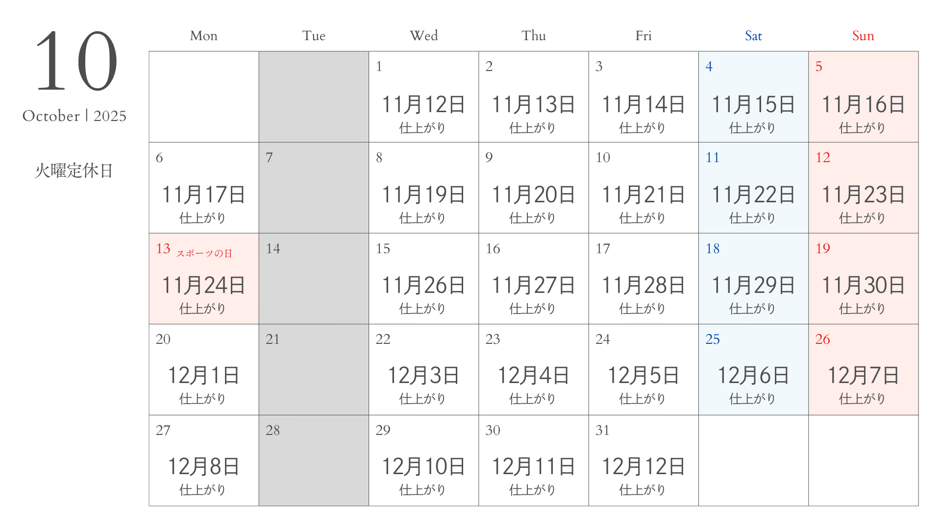The width and height of the screenshot is (941, 529).
Task: Select the October 13 スポーツの日 holiday cell
Action: pyautogui.click(x=204, y=279)
